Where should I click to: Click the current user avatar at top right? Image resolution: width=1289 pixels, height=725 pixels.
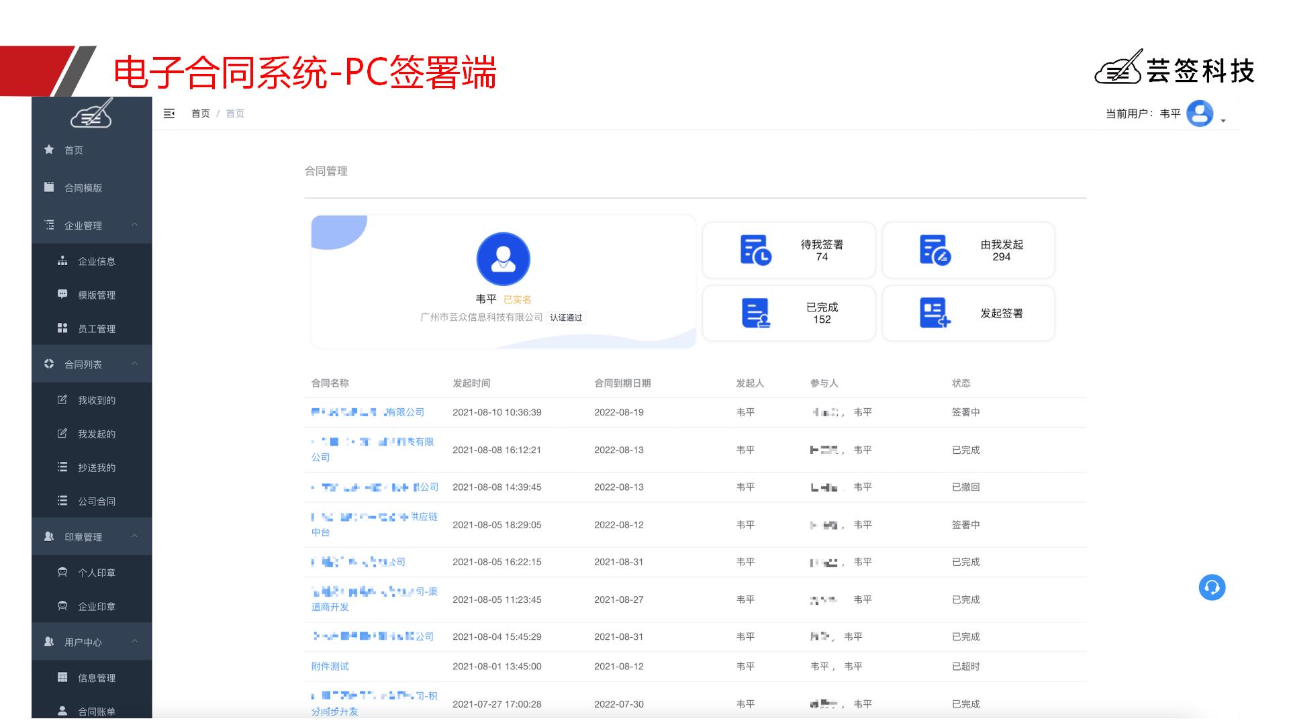[x=1199, y=113]
